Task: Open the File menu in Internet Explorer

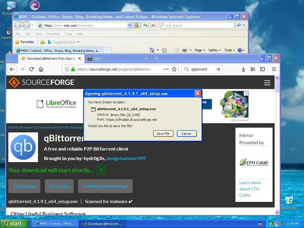Action: click(18, 34)
